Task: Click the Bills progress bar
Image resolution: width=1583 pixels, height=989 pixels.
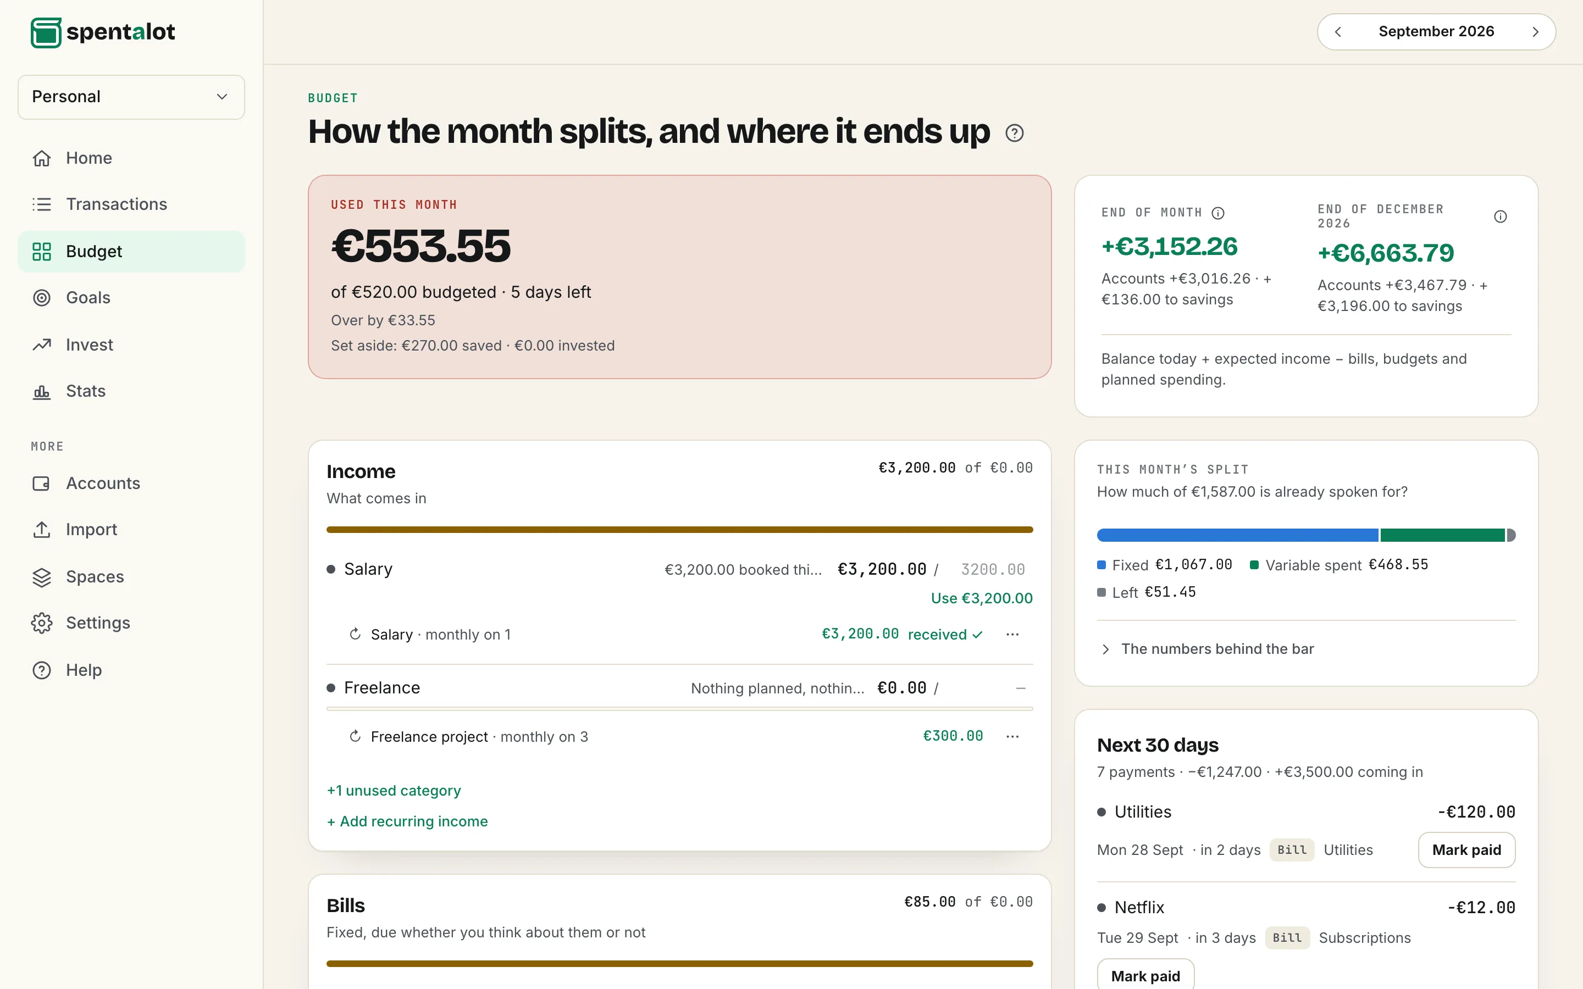Action: 679,964
